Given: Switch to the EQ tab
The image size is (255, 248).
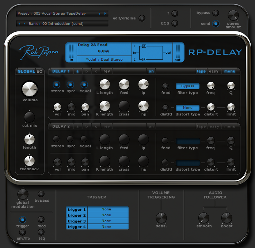Looking at the screenshot, I should (39, 71).
